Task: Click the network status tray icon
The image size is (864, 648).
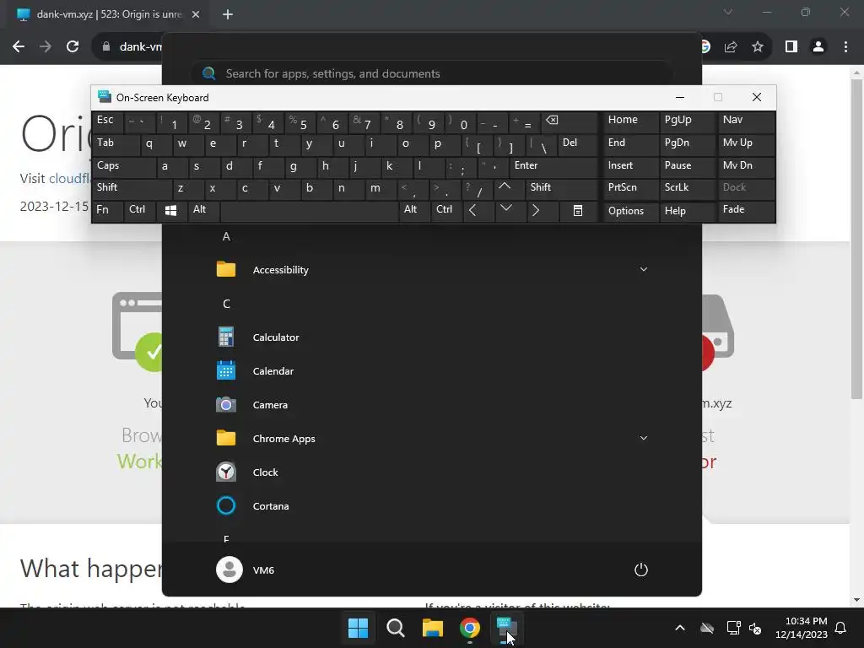Action: click(x=733, y=628)
